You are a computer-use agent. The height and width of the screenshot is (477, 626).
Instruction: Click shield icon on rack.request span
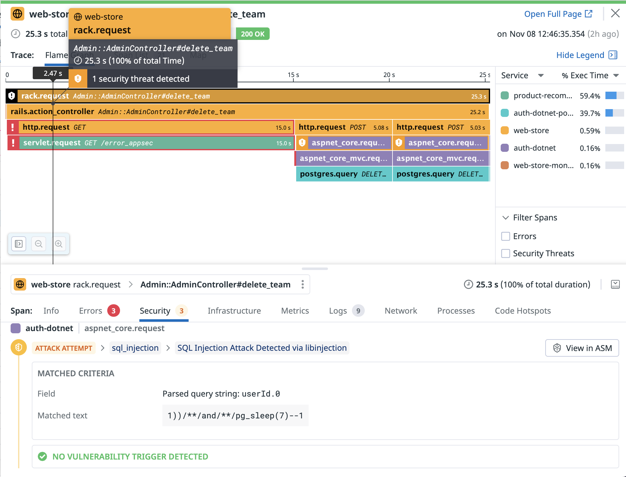[12, 96]
